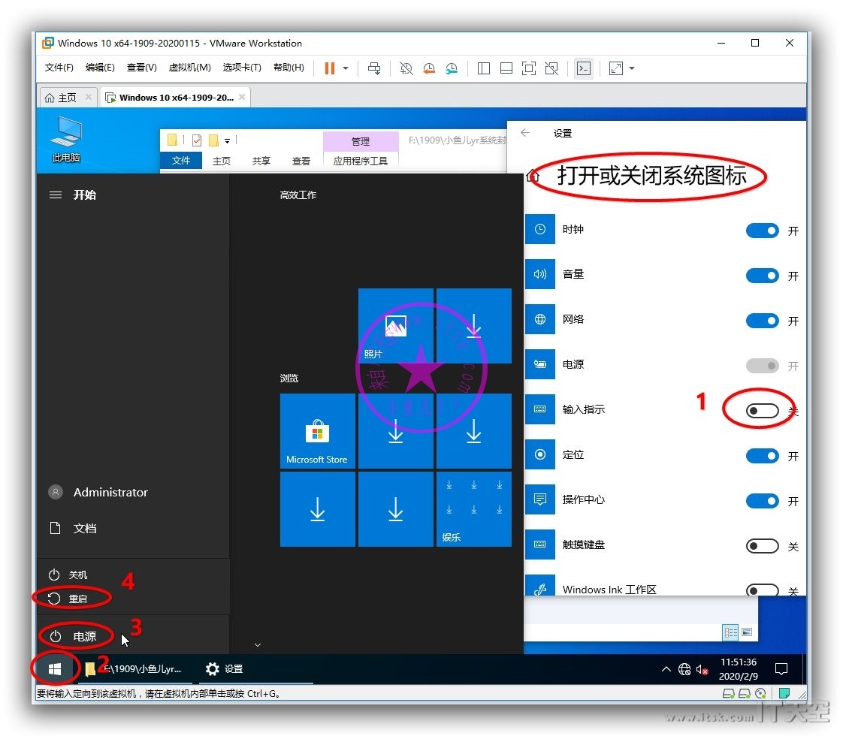Go back in the Settings window
Screen dimensions: 843x736
[x=525, y=133]
